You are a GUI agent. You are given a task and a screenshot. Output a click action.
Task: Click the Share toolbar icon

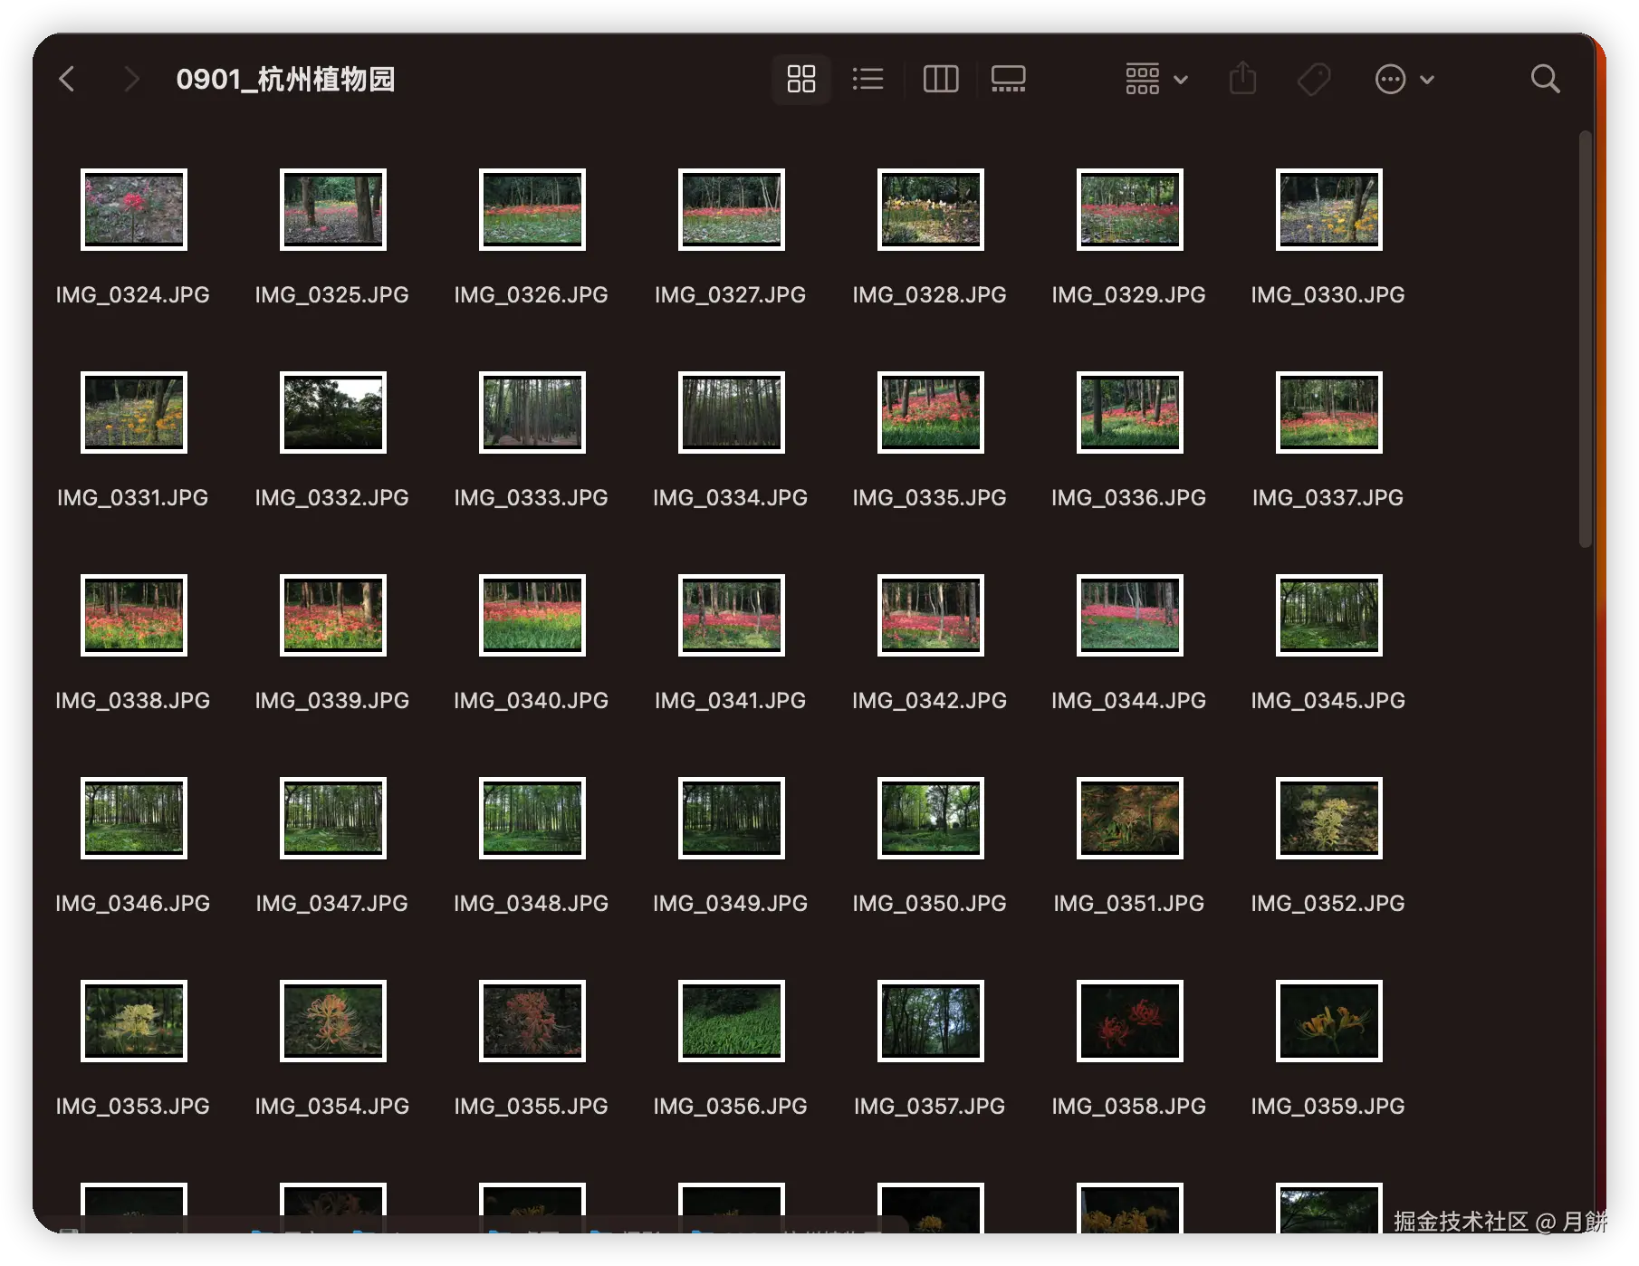tap(1243, 80)
